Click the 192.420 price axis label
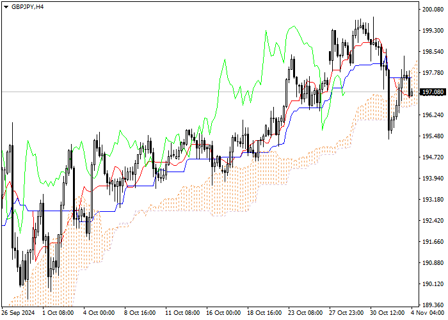The width and height of the screenshot is (448, 320). pyautogui.click(x=433, y=221)
